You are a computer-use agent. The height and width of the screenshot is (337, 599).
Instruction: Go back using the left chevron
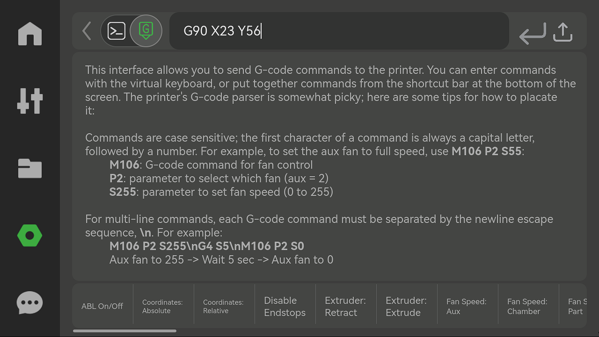[x=86, y=31]
